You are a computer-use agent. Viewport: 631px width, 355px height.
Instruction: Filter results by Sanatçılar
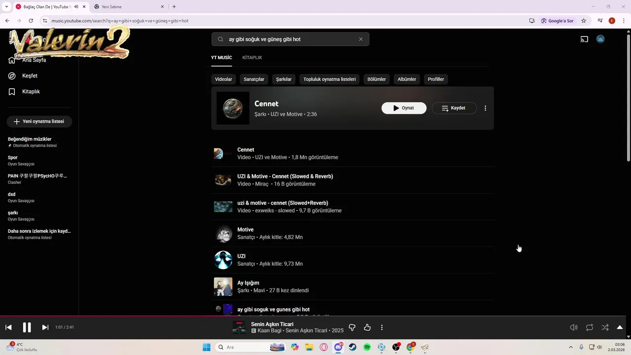(x=254, y=79)
